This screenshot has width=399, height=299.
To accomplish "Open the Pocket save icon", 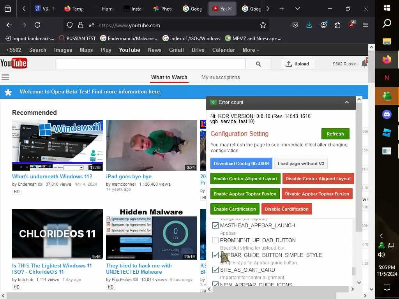I will click(295, 25).
